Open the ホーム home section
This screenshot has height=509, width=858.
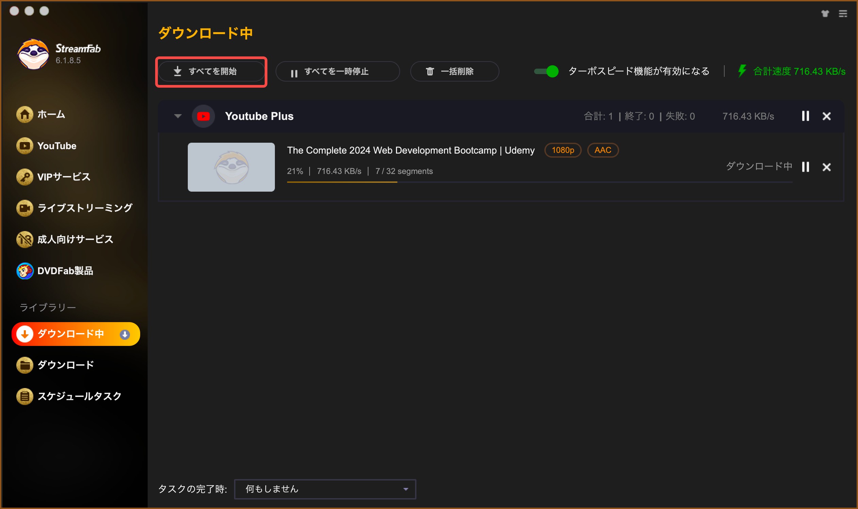[x=41, y=114]
